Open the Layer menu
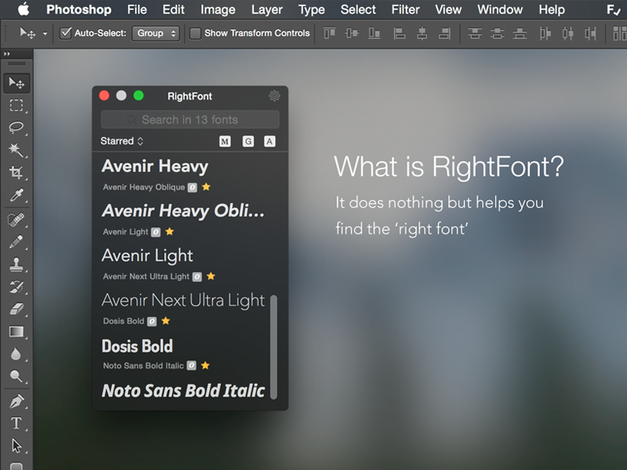The width and height of the screenshot is (627, 470). tap(267, 9)
